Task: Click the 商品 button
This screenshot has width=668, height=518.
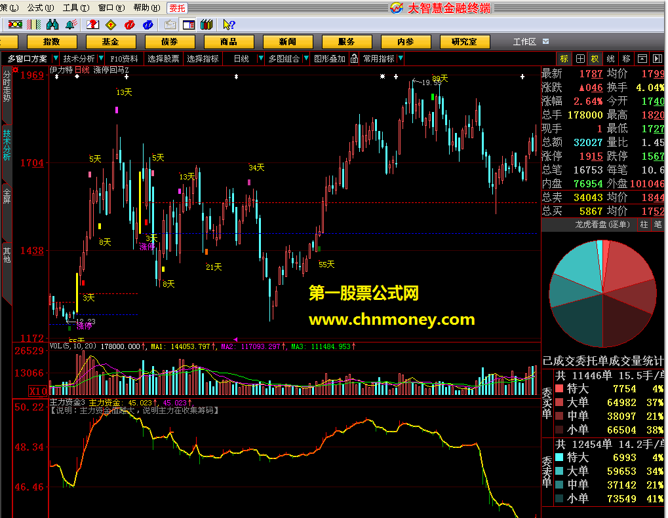Action: [229, 42]
